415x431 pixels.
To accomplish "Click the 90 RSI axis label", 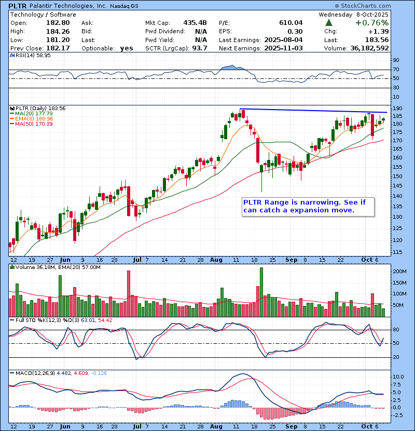I will click(x=396, y=60).
